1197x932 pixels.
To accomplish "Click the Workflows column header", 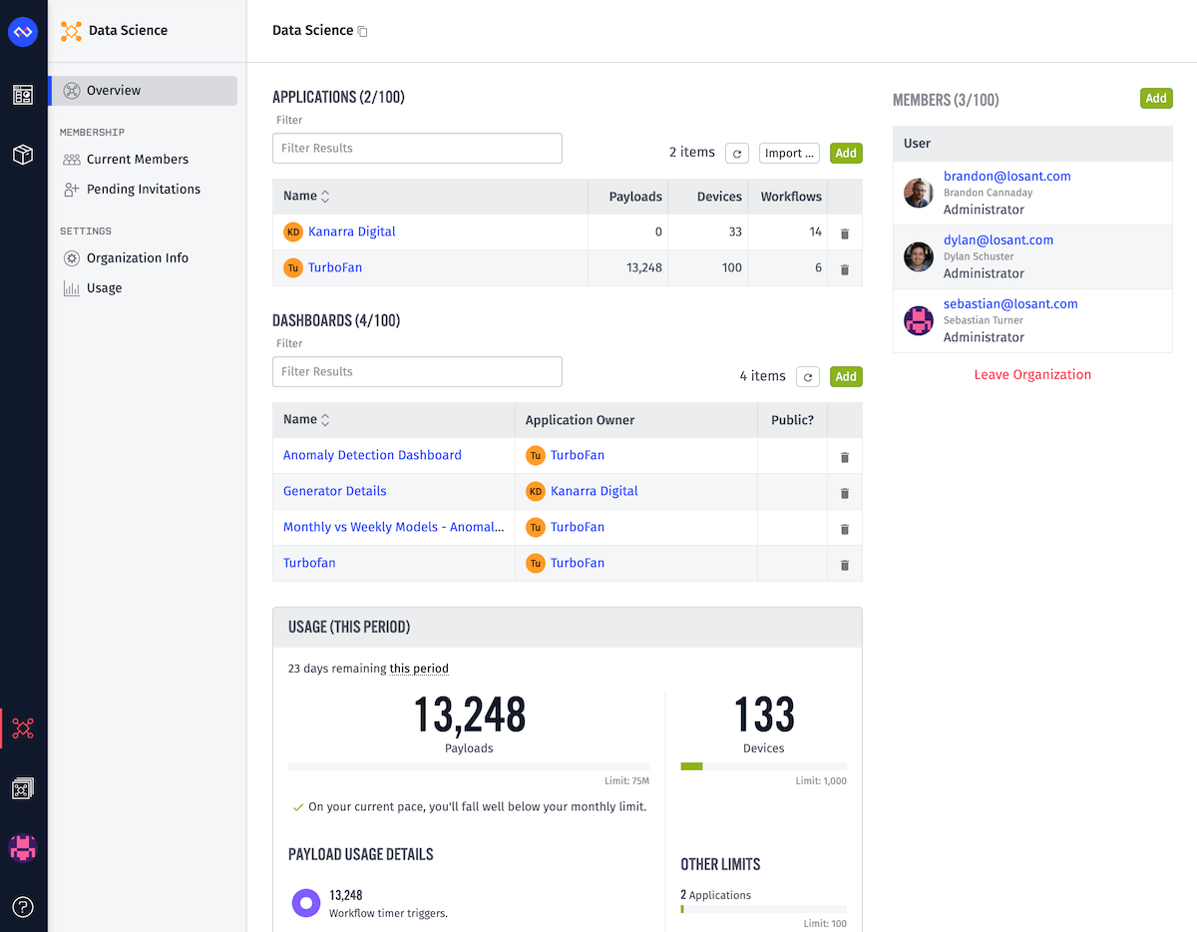I will coord(791,197).
